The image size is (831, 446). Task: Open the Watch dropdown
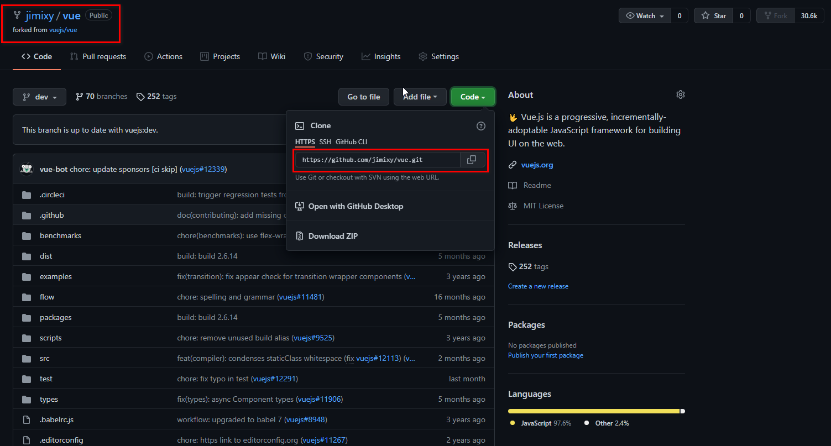645,15
